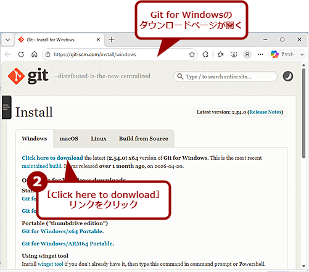
Task: Open the sidebar menu handle
Action: coord(7,107)
